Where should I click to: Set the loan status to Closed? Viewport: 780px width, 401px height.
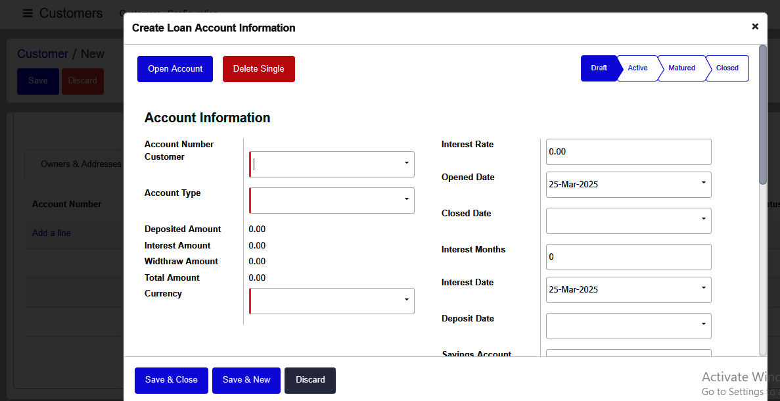click(727, 68)
